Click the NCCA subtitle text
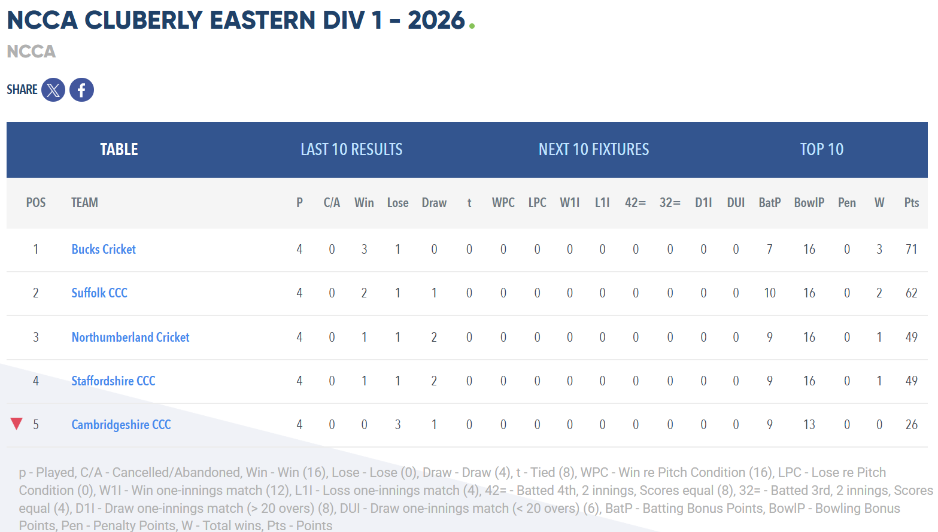The image size is (938, 532). point(31,51)
